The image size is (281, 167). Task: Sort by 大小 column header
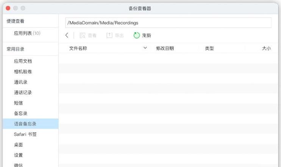(x=266, y=48)
